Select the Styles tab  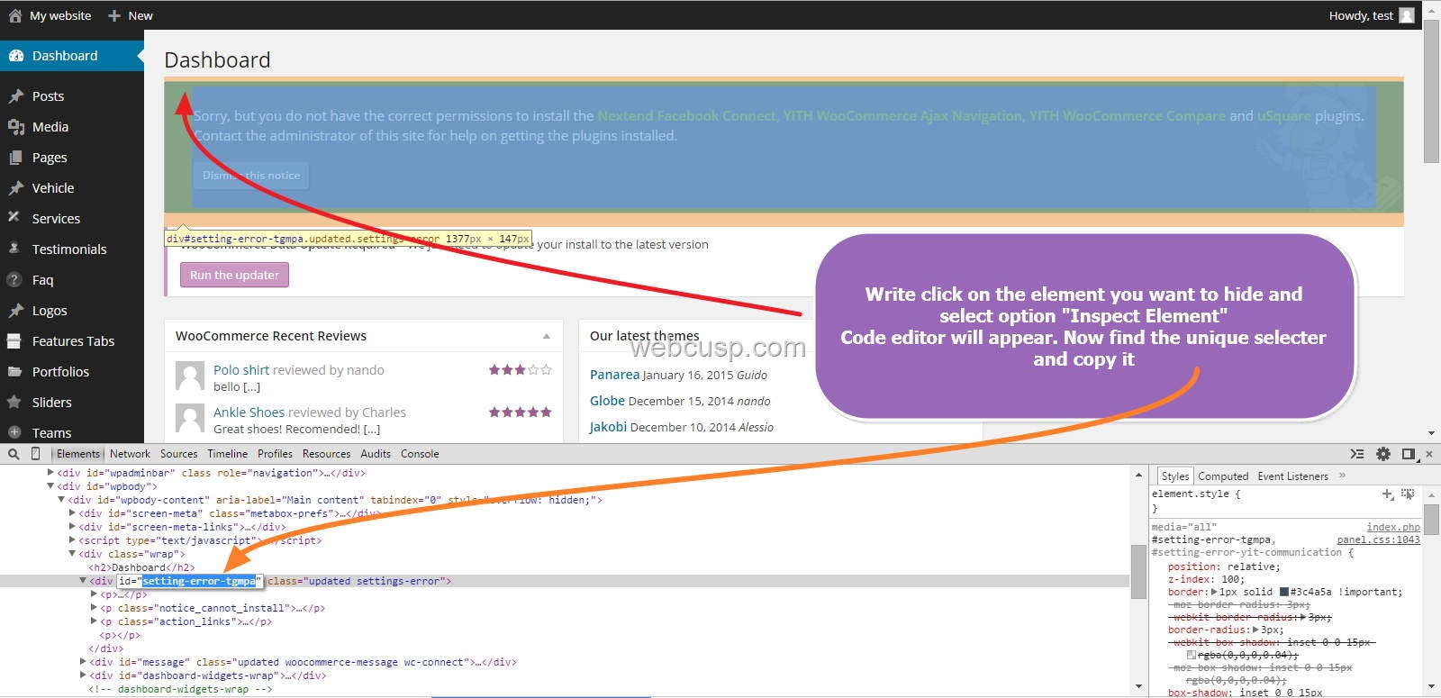[1174, 476]
